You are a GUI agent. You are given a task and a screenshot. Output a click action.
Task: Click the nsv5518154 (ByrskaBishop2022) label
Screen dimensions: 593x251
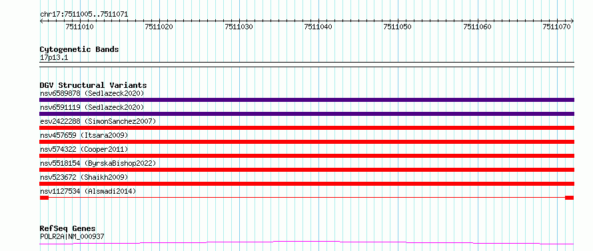coord(98,163)
